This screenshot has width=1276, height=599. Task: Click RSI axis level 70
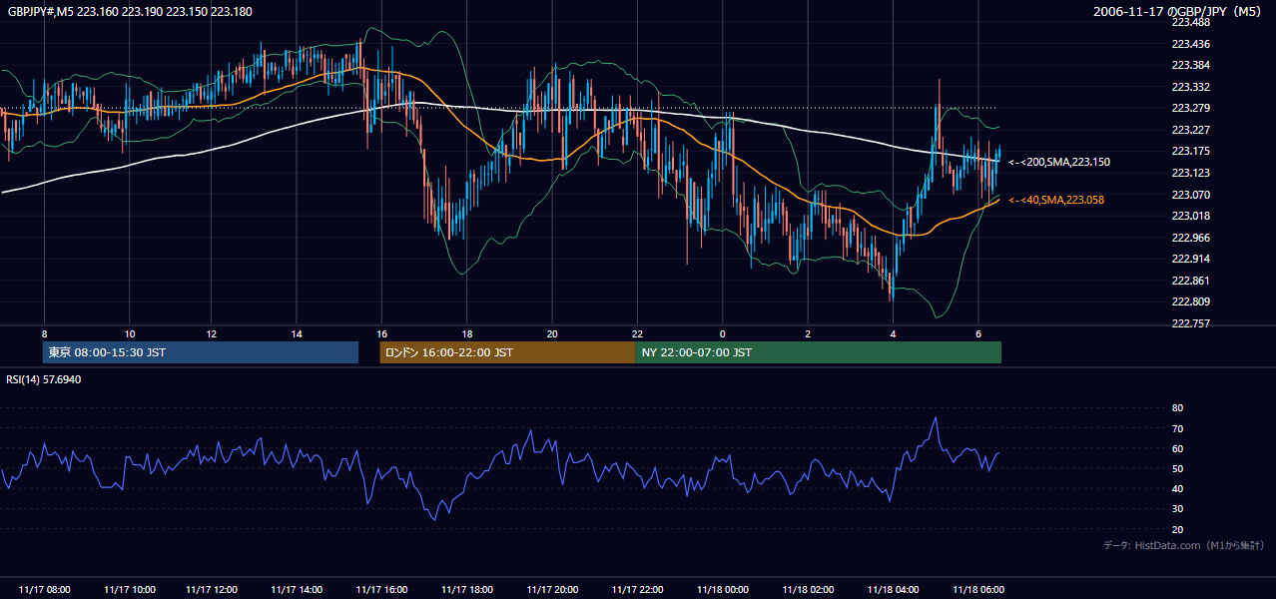(1177, 428)
